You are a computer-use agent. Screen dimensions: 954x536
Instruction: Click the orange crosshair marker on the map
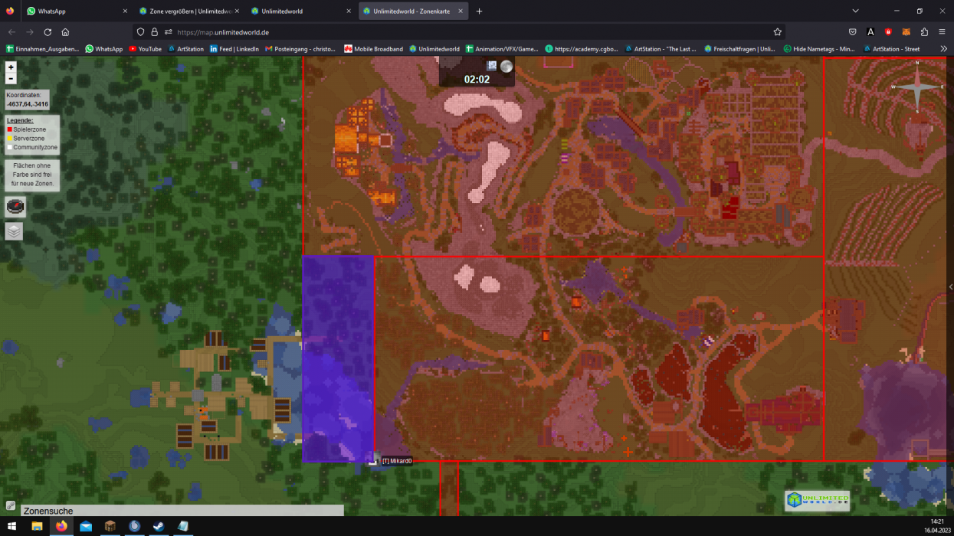point(628,453)
